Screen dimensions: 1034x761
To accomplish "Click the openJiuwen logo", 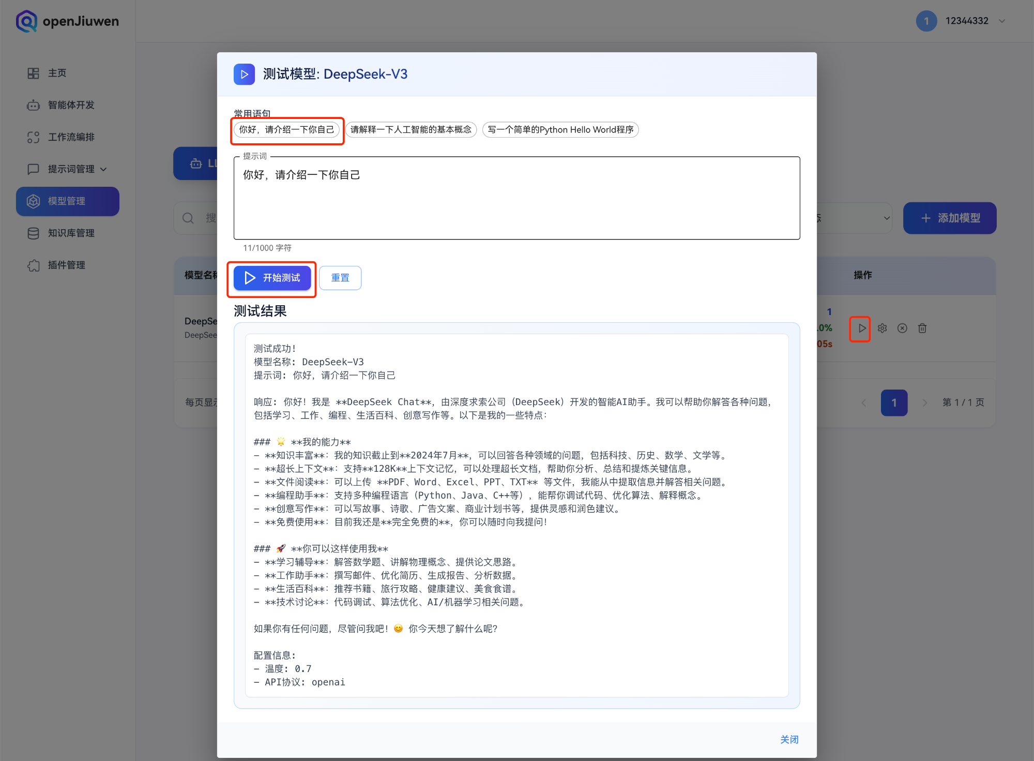I will pyautogui.click(x=67, y=21).
